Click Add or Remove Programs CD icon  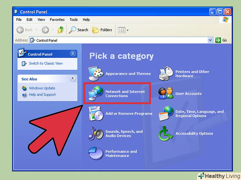[x=96, y=113]
